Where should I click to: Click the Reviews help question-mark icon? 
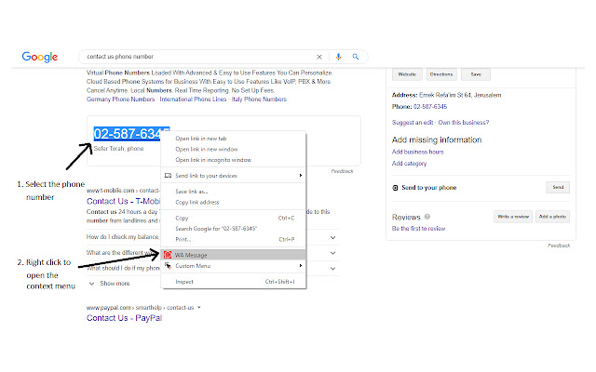[427, 217]
